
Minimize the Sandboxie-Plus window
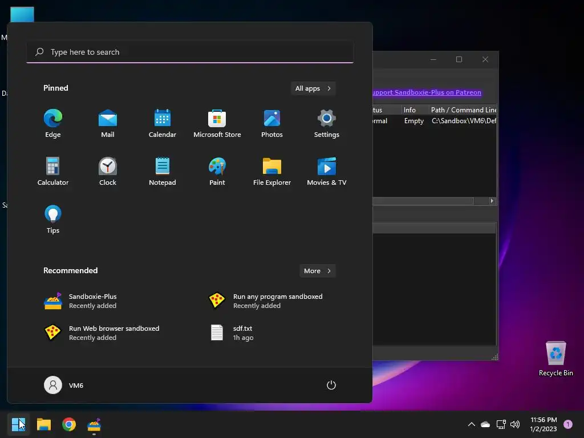433,59
